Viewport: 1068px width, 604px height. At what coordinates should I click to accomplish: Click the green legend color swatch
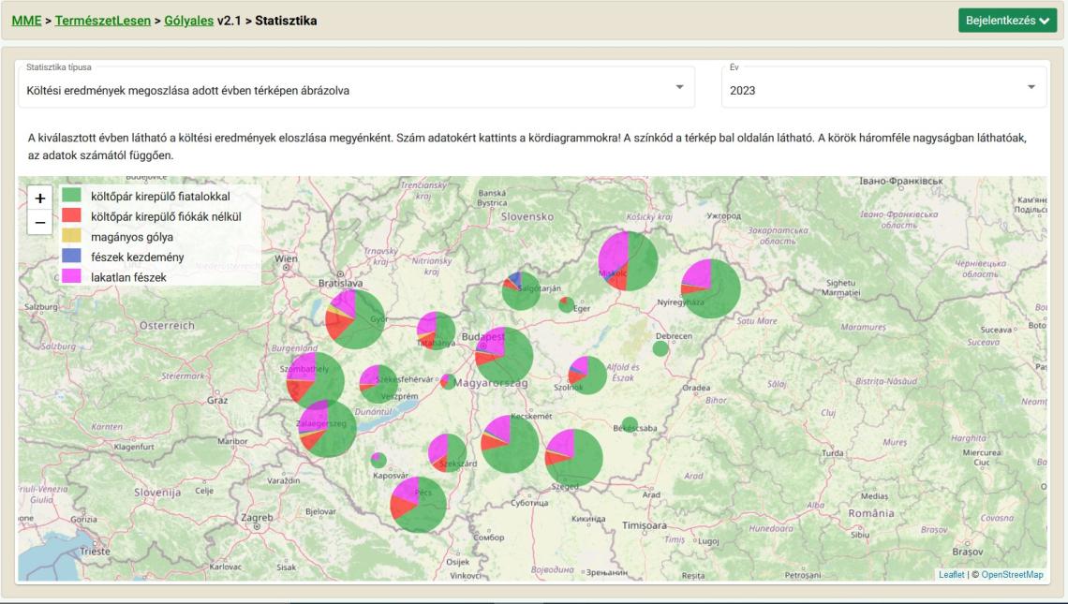tap(71, 197)
